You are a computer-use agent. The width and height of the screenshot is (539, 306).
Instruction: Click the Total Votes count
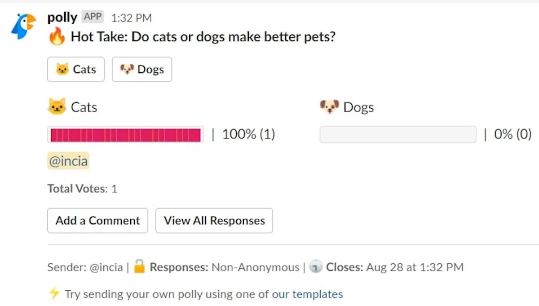click(x=82, y=188)
